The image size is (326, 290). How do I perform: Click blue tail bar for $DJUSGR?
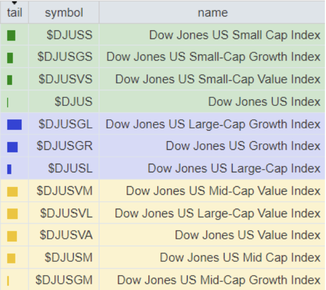(x=12, y=147)
